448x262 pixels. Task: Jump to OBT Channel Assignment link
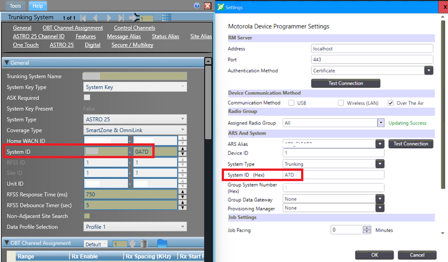[x=73, y=28]
